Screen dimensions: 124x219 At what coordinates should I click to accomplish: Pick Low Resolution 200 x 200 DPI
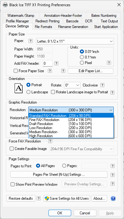click(71, 128)
